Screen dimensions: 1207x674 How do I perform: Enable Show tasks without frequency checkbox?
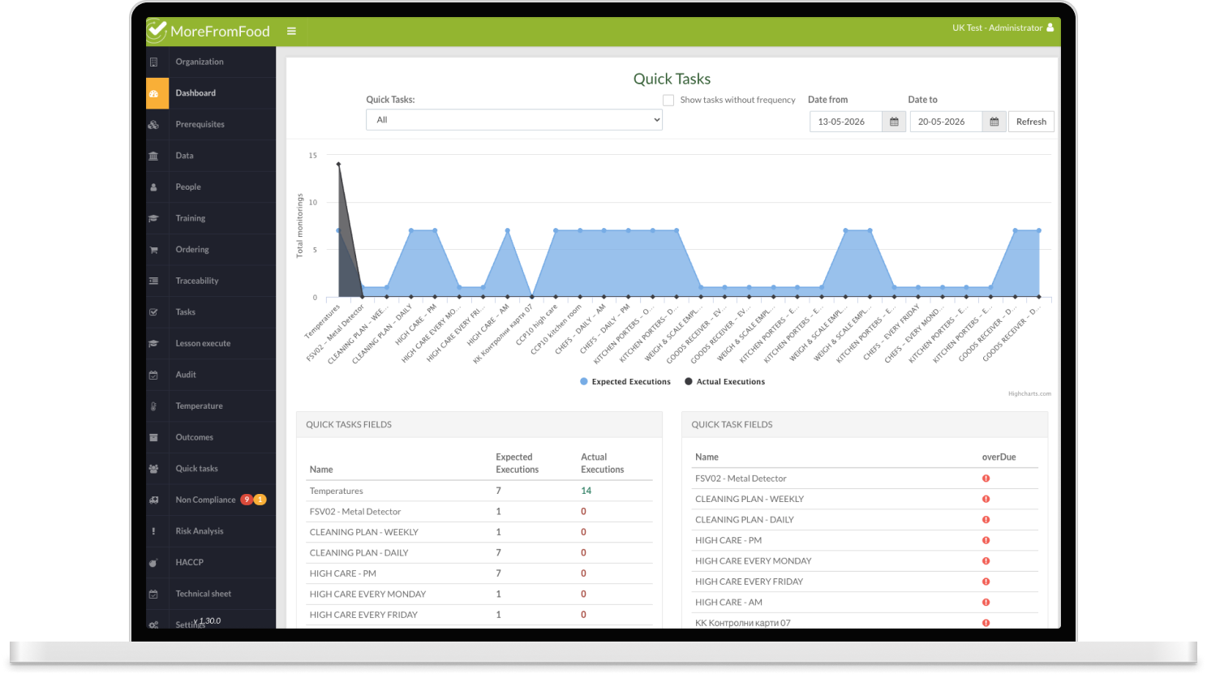click(668, 101)
